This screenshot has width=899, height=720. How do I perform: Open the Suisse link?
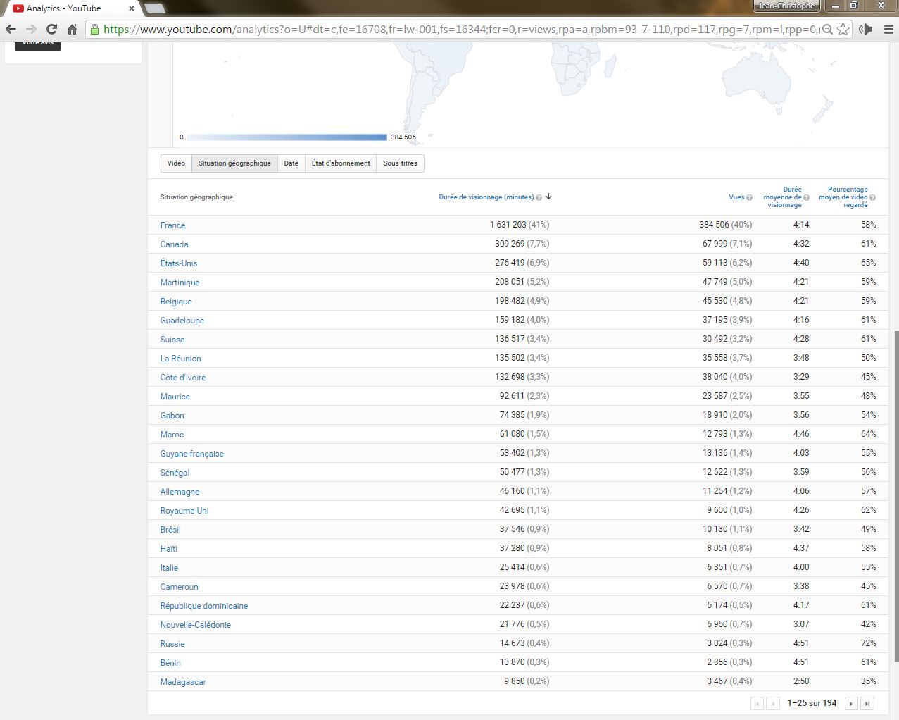[x=172, y=340]
